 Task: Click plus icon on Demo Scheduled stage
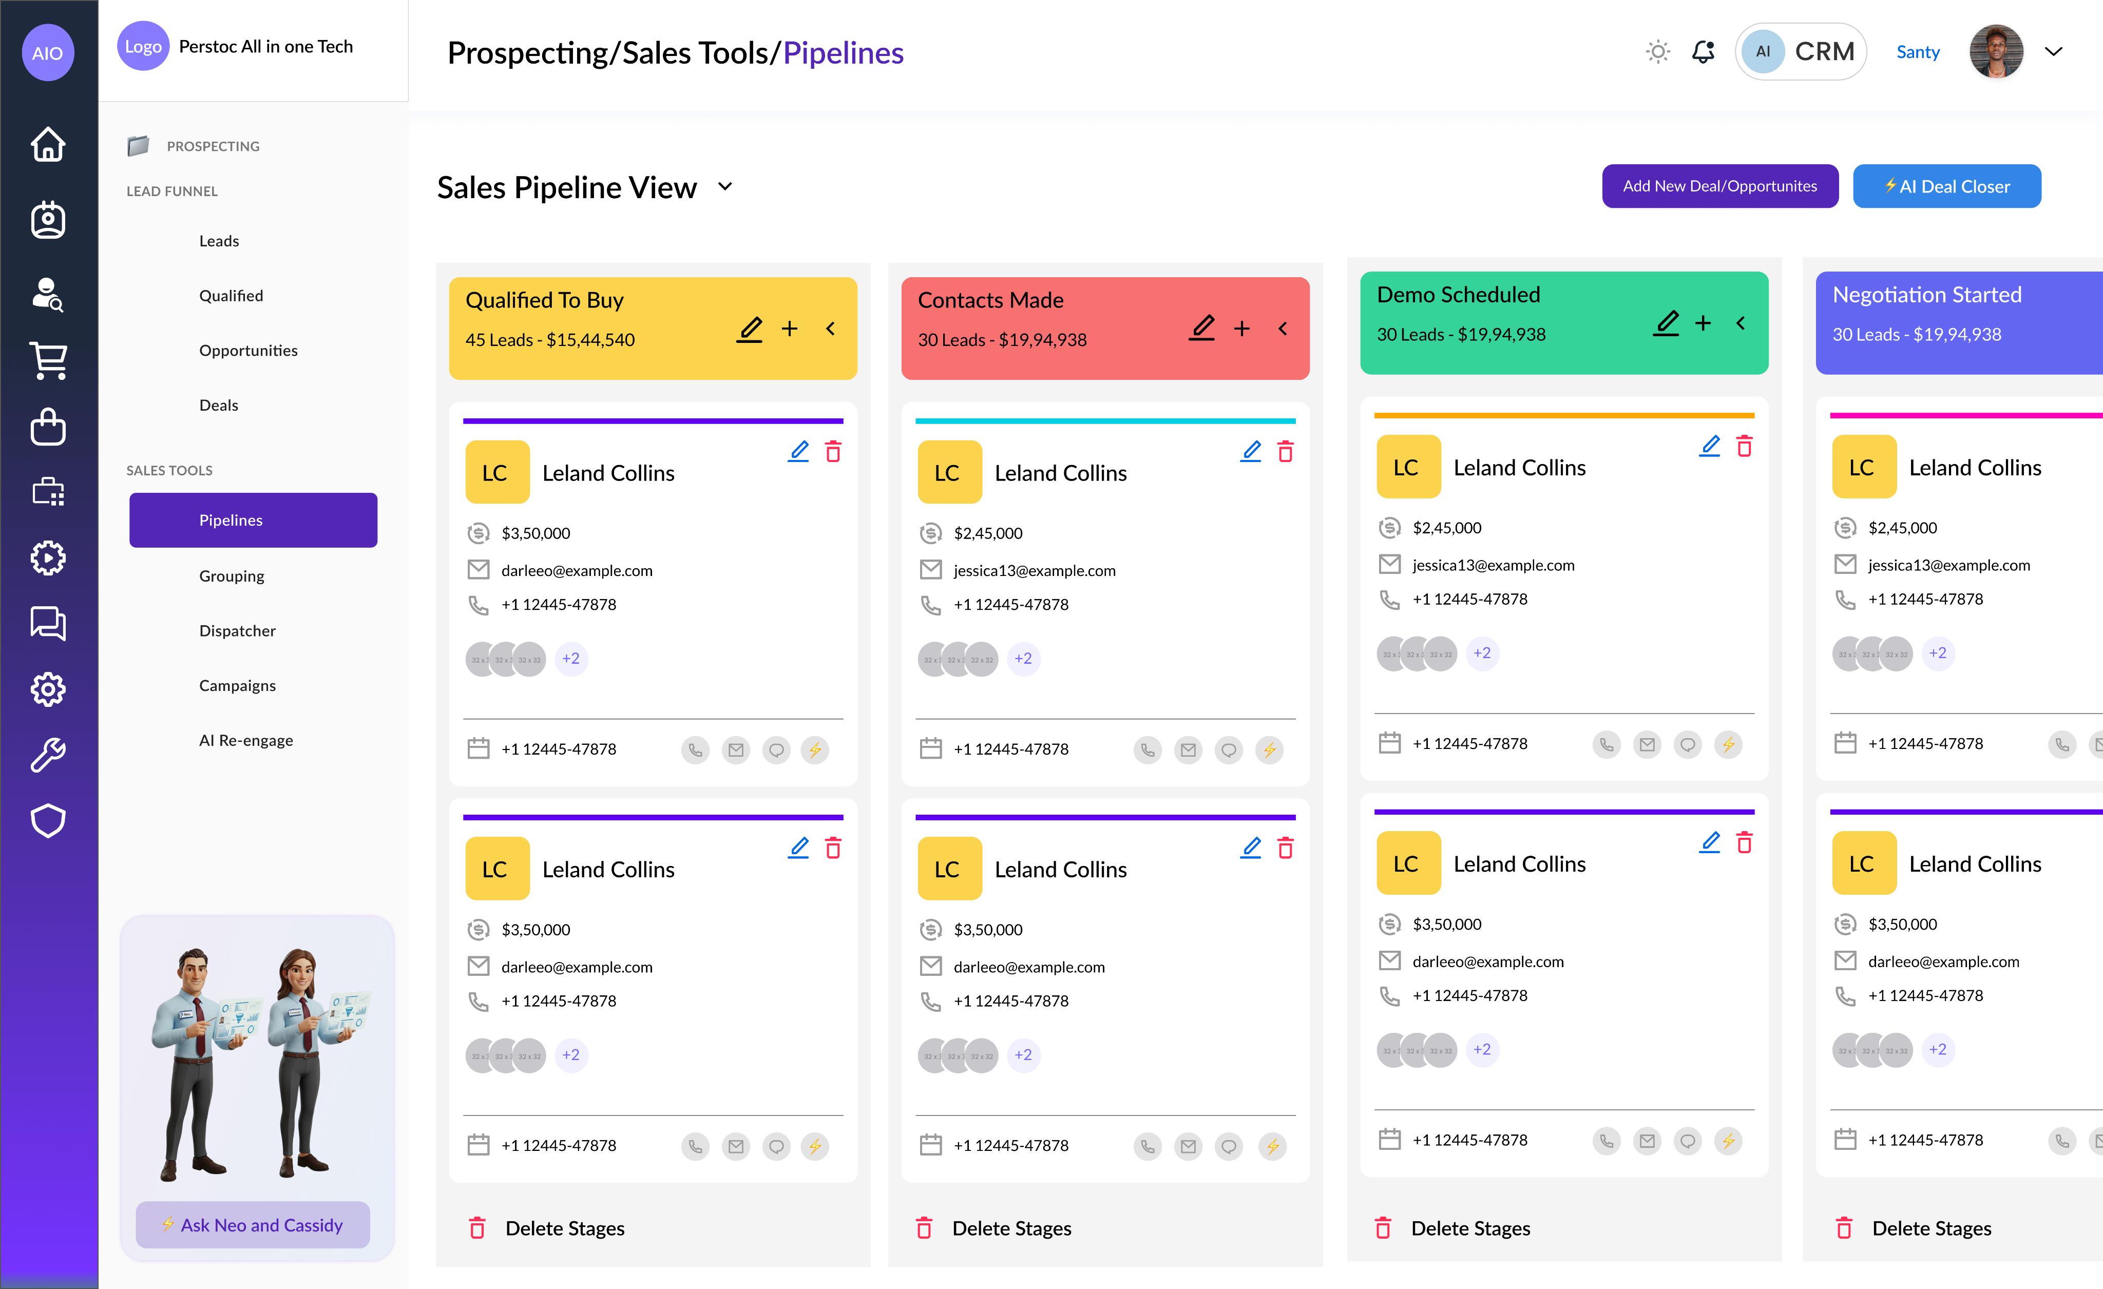click(x=1703, y=323)
